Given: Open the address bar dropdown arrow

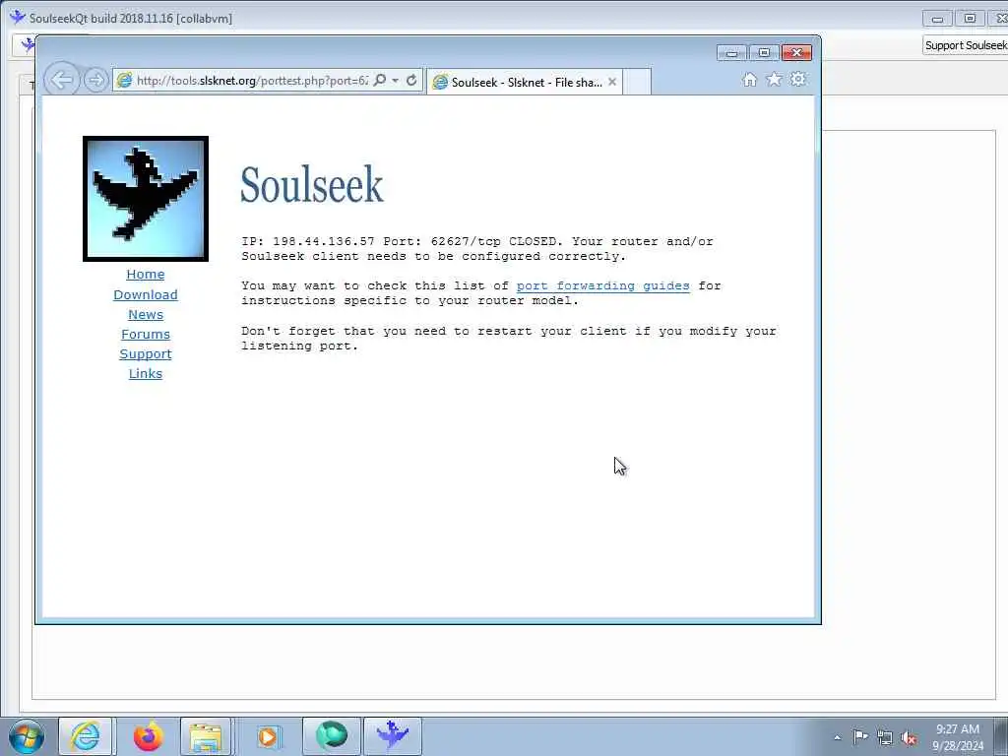Looking at the screenshot, I should tap(396, 81).
